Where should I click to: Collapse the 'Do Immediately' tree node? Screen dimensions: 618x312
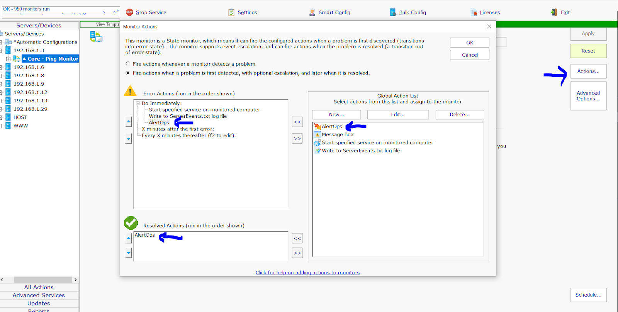pos(138,103)
